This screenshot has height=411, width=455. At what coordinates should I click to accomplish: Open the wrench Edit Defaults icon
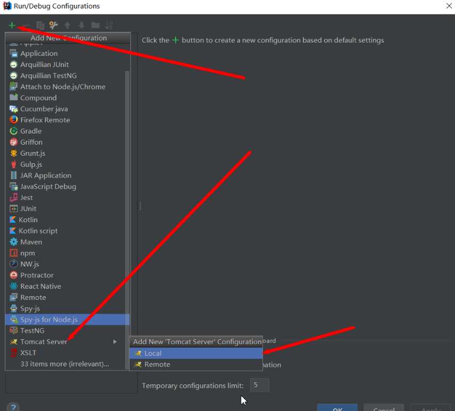point(53,26)
